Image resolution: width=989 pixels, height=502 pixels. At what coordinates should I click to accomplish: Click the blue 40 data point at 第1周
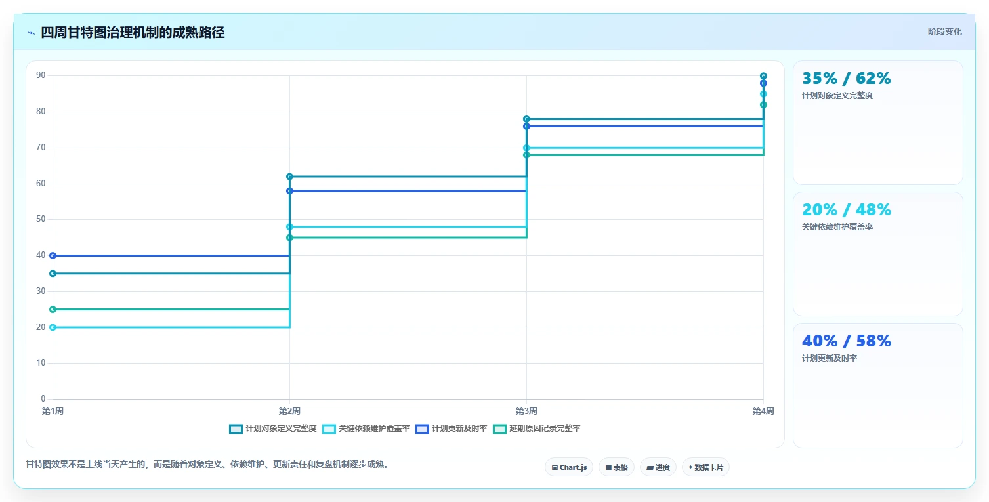click(53, 255)
